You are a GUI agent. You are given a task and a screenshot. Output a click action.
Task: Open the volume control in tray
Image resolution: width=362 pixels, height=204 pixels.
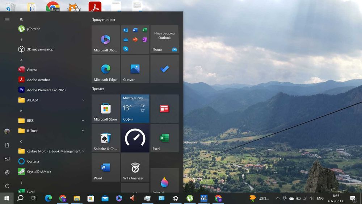[312, 198]
